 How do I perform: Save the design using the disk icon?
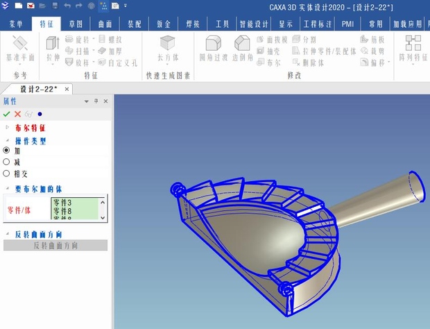(x=55, y=6)
